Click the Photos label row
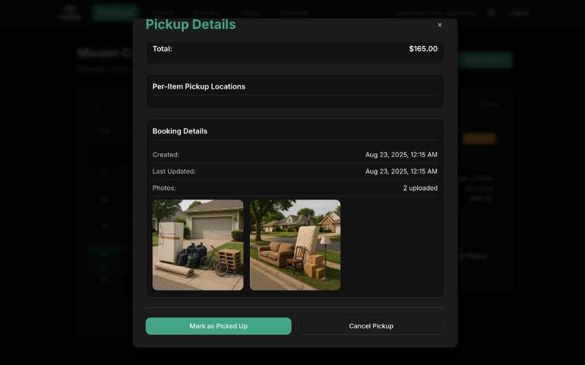585x365 pixels. 295,188
